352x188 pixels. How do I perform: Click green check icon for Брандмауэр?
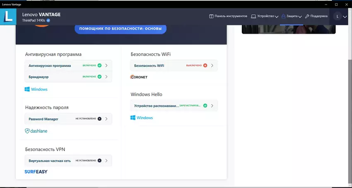99,77
